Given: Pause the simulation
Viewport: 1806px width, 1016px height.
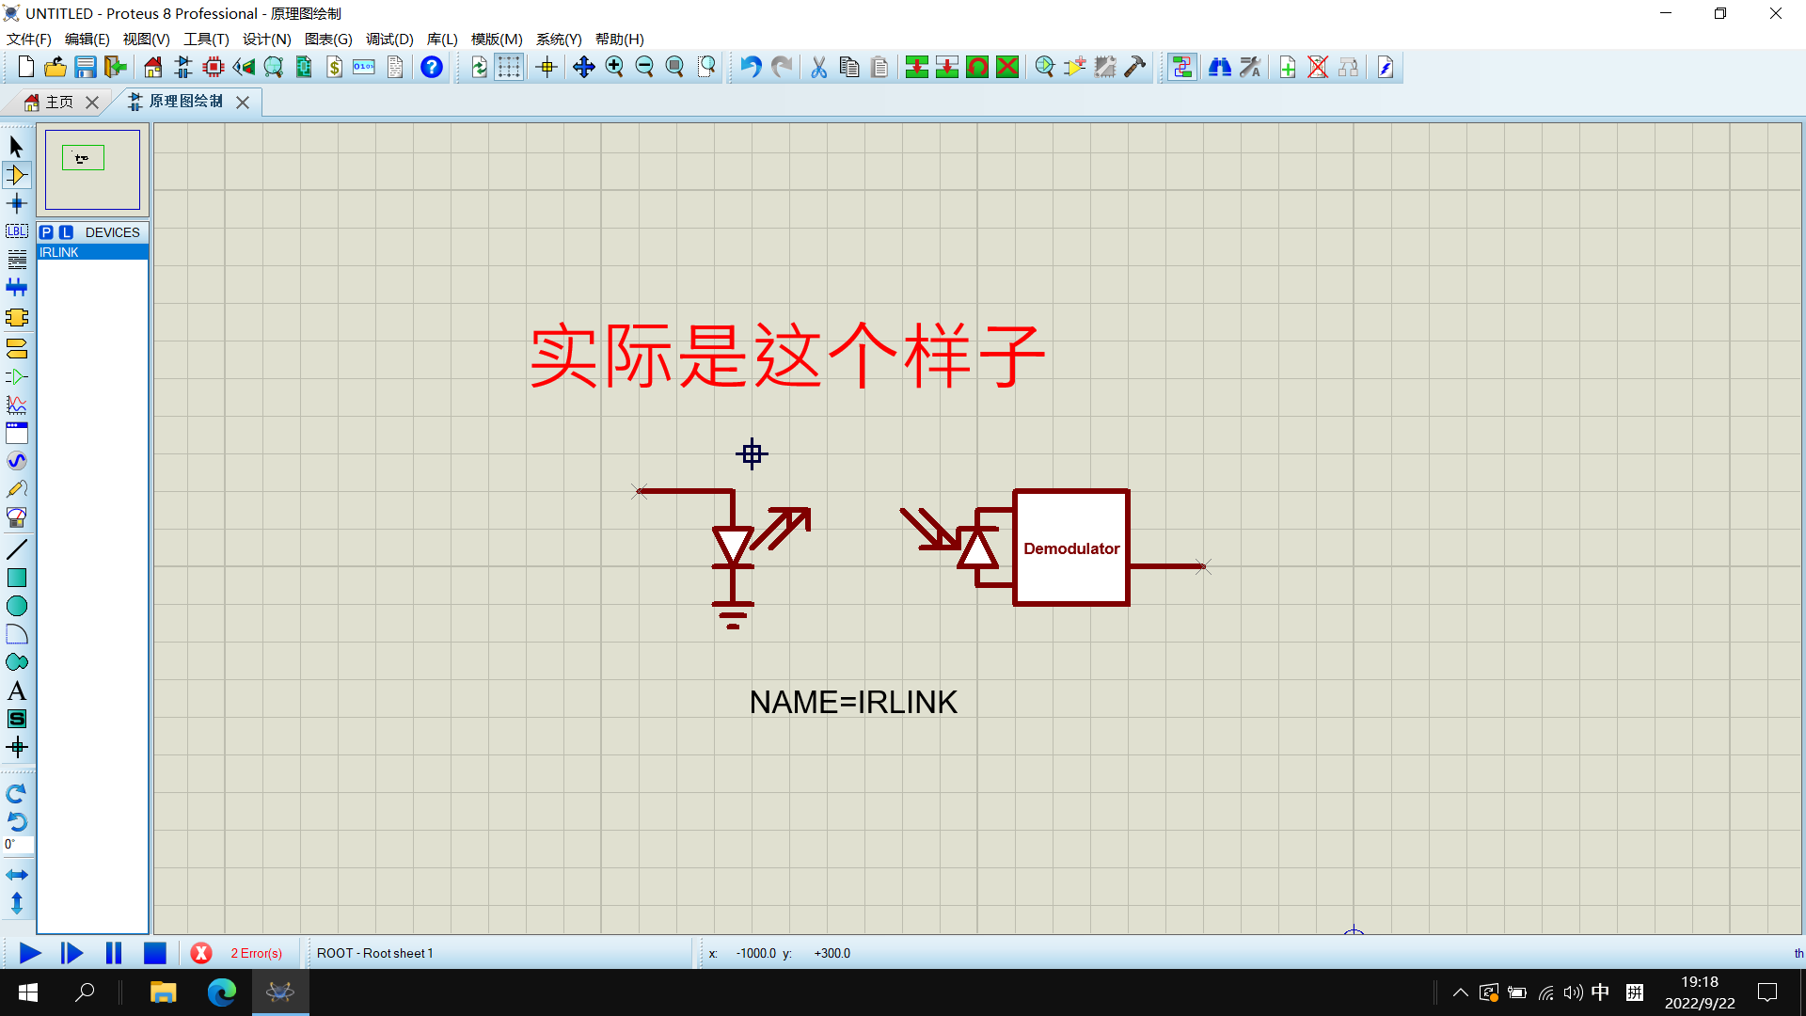Looking at the screenshot, I should coord(113,953).
